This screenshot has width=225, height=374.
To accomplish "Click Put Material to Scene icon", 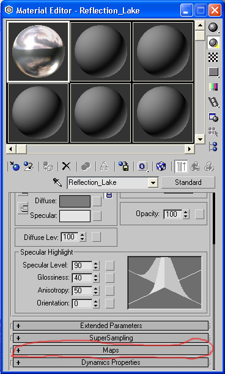I will click(x=28, y=166).
